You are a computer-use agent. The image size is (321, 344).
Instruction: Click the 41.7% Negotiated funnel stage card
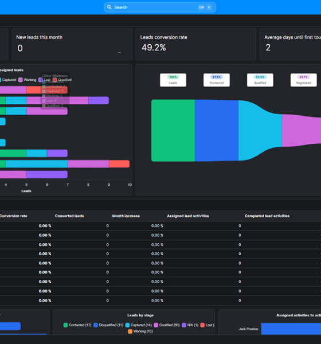(x=303, y=80)
